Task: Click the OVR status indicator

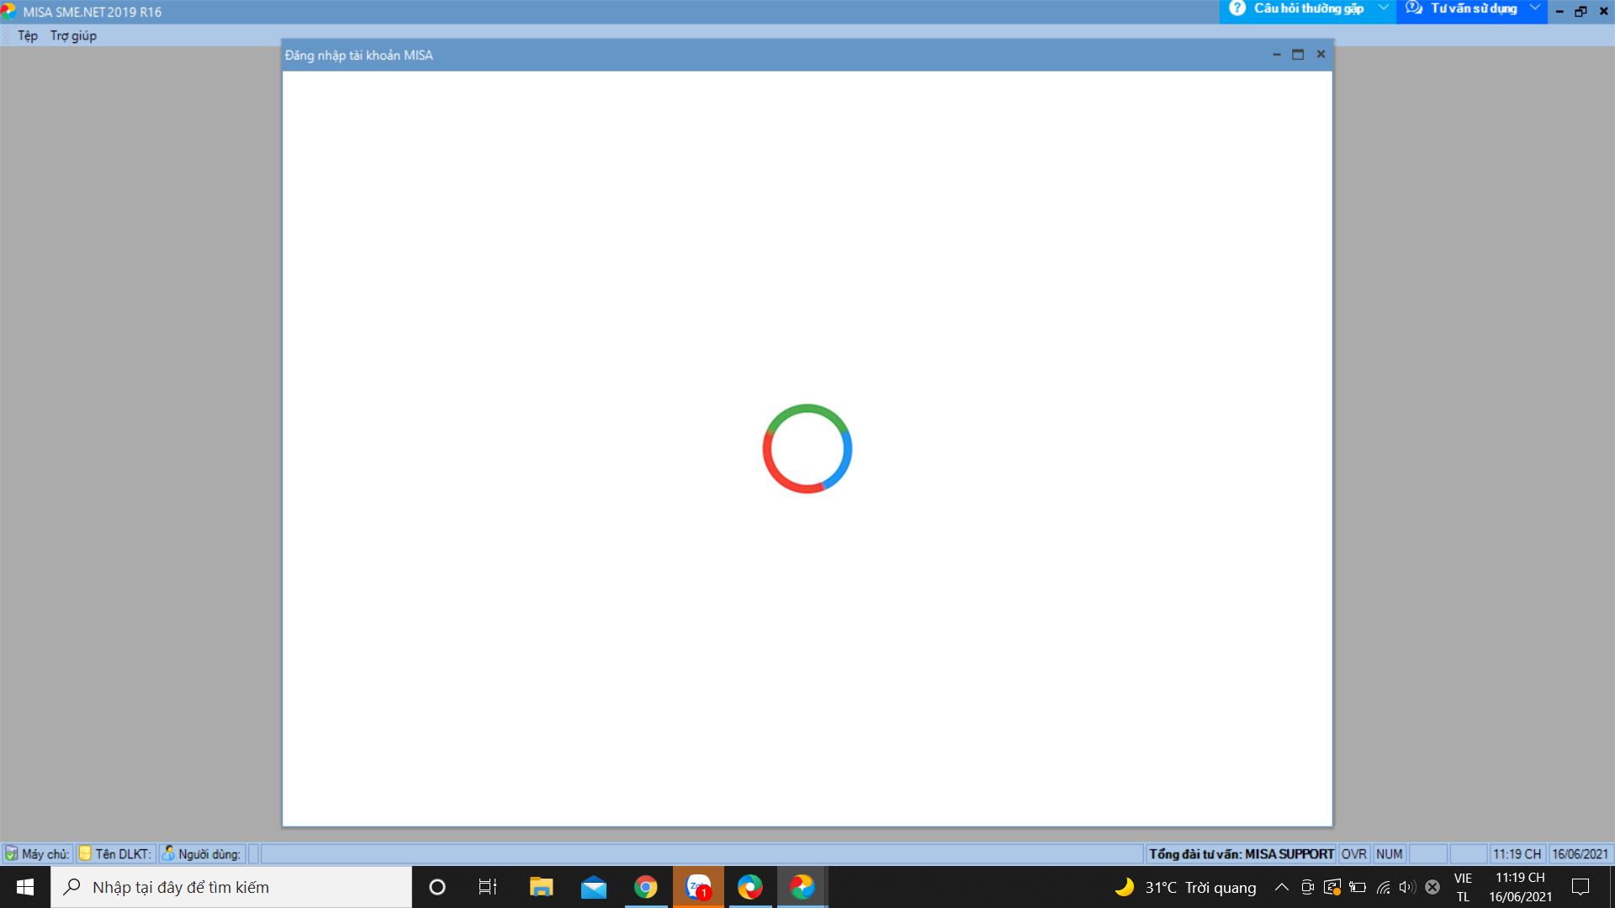Action: (x=1354, y=854)
